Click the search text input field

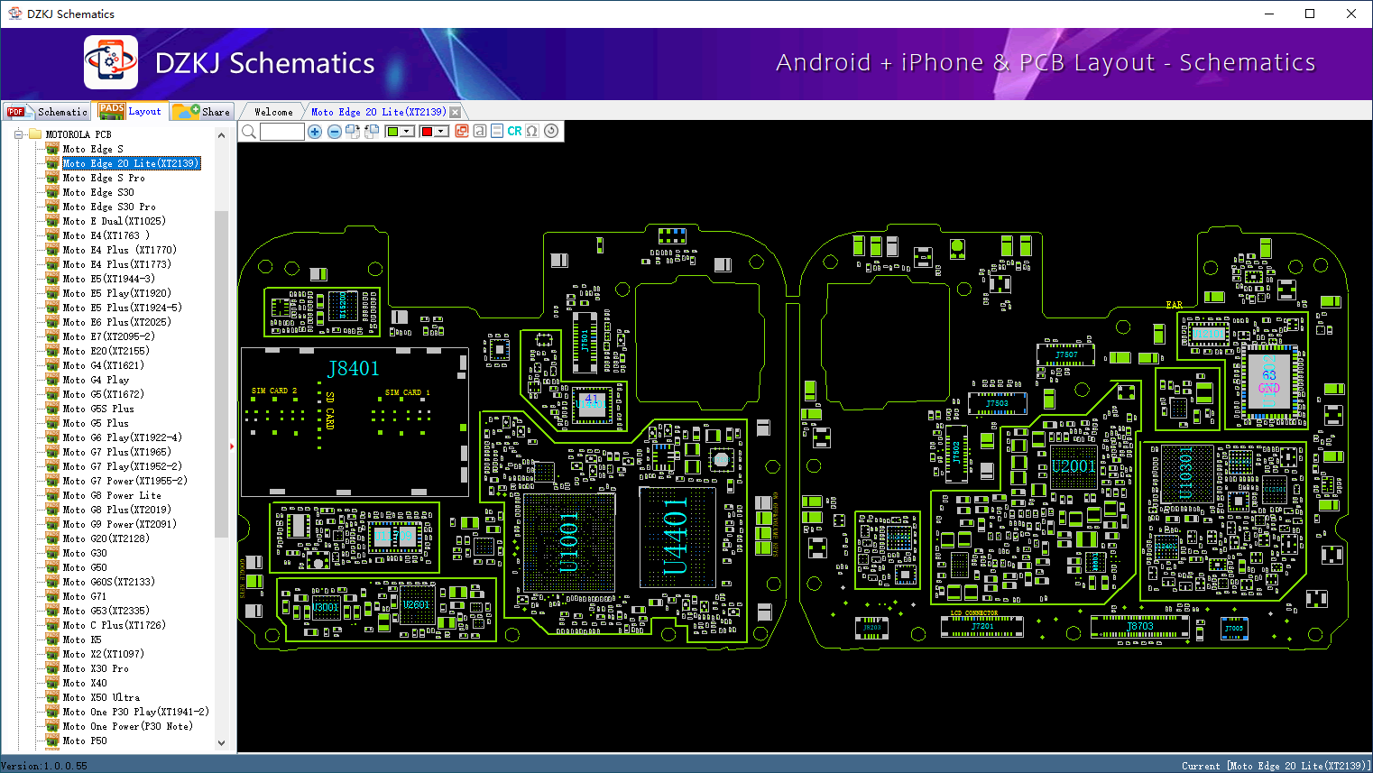pos(282,132)
